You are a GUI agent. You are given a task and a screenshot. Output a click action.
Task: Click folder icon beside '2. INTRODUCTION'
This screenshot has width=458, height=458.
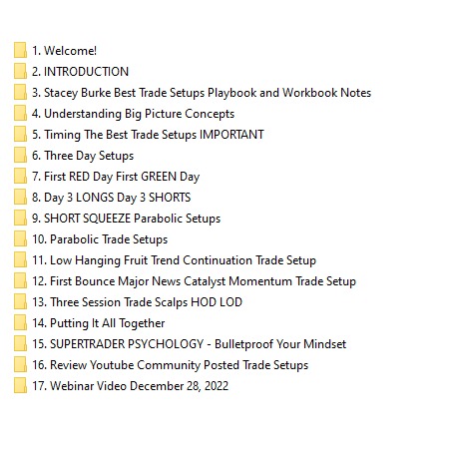coord(20,71)
